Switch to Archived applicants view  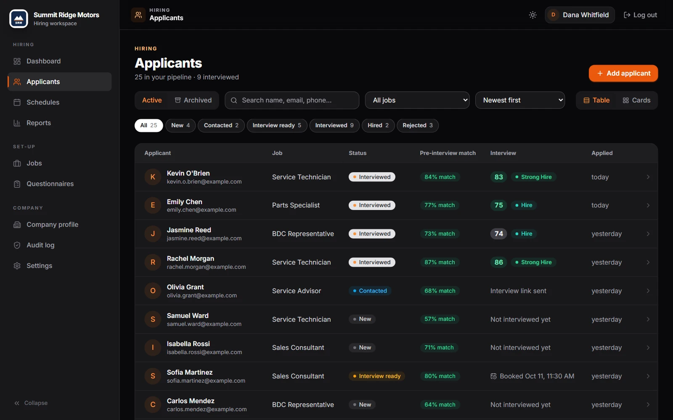tap(193, 100)
